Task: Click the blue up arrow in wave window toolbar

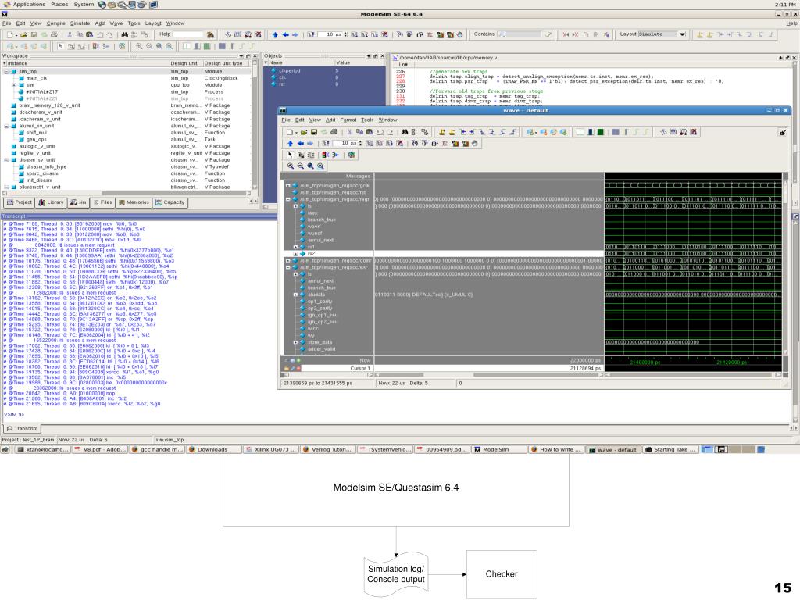Action: tap(291, 144)
